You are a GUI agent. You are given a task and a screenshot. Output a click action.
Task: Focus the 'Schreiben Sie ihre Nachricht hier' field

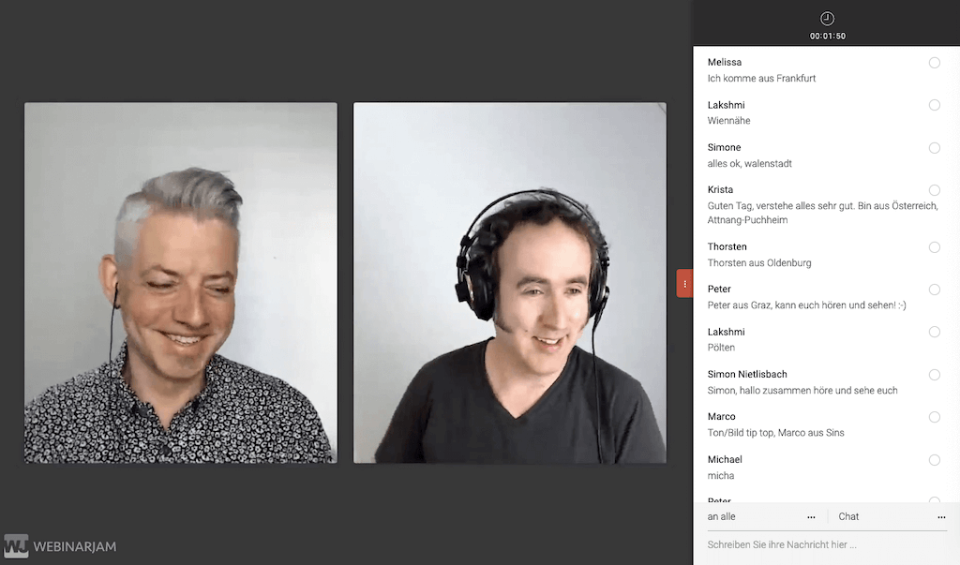(825, 544)
